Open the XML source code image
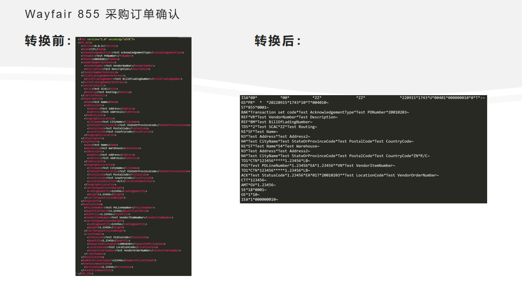Image resolution: width=522 pixels, height=294 pixels. tap(133, 156)
